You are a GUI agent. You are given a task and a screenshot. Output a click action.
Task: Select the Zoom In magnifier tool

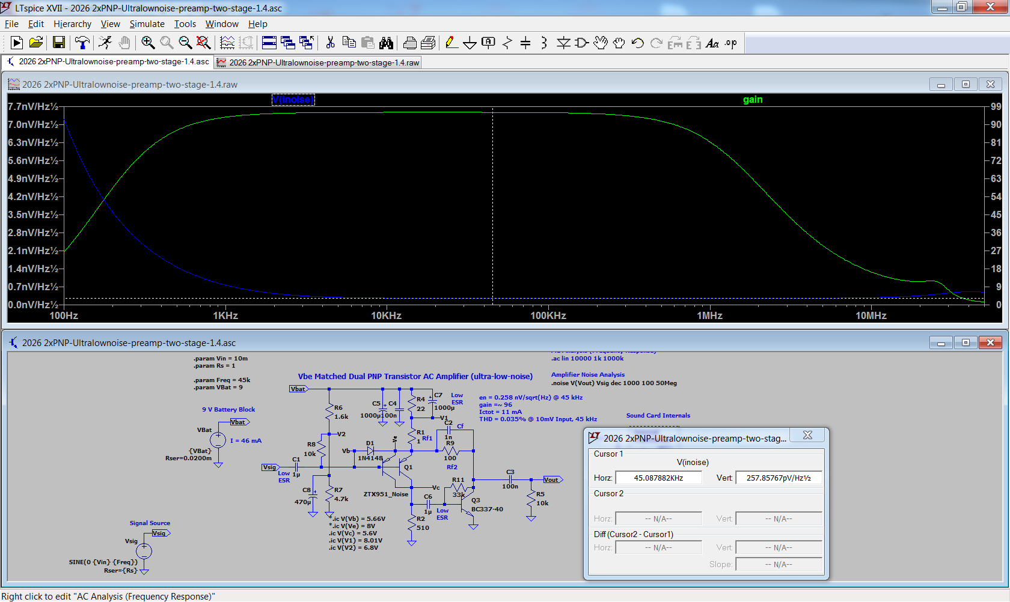point(148,43)
